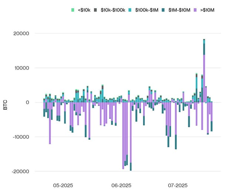Viewport: 226px width, 193px height.
Task: Click the BTC axis title
Action: click(5, 105)
